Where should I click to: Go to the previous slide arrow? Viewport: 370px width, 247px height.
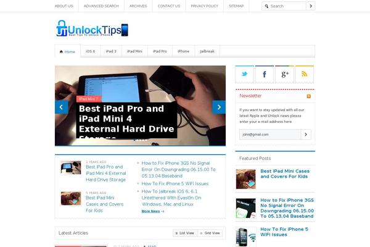62,107
